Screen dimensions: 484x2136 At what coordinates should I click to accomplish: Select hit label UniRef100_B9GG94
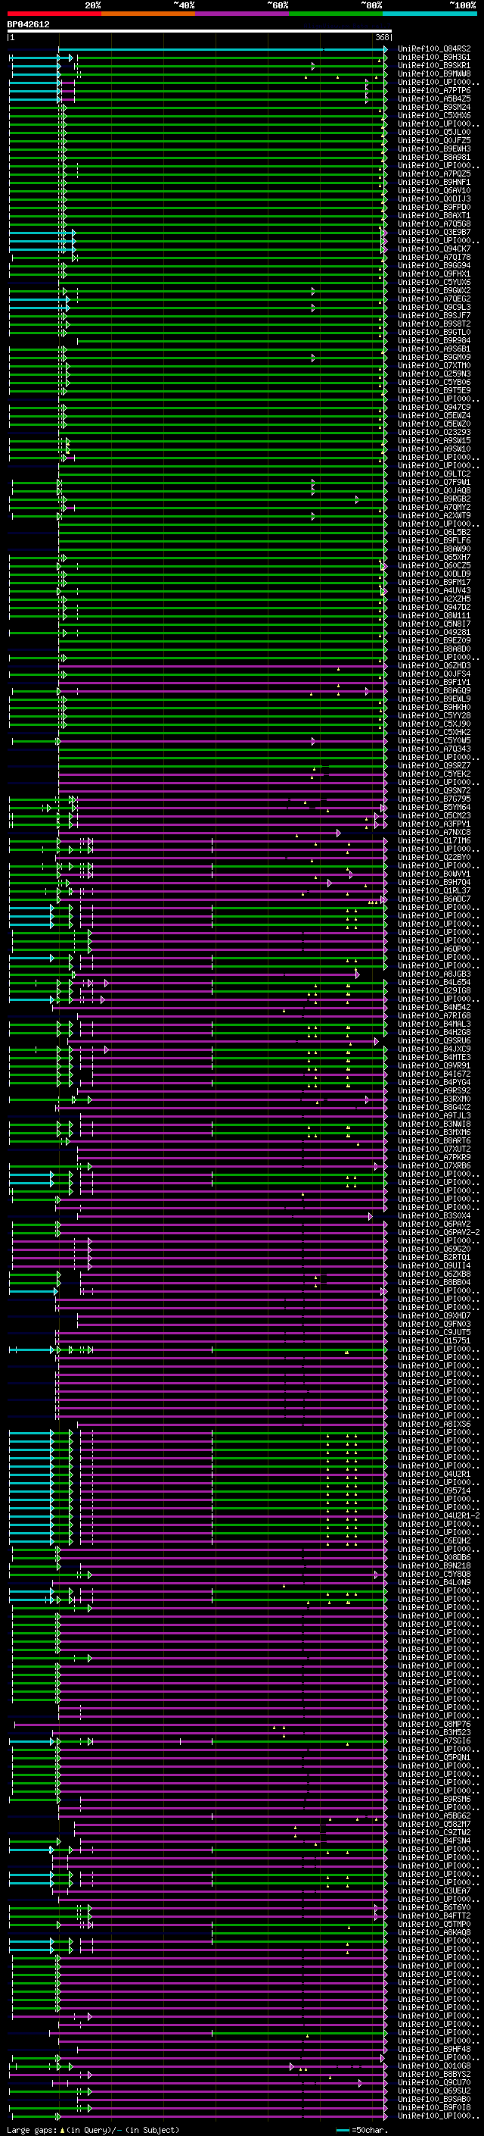click(x=434, y=265)
